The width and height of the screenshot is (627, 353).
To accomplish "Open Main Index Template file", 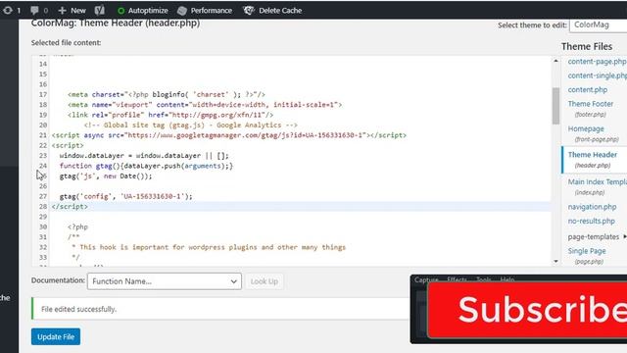I will point(597,181).
